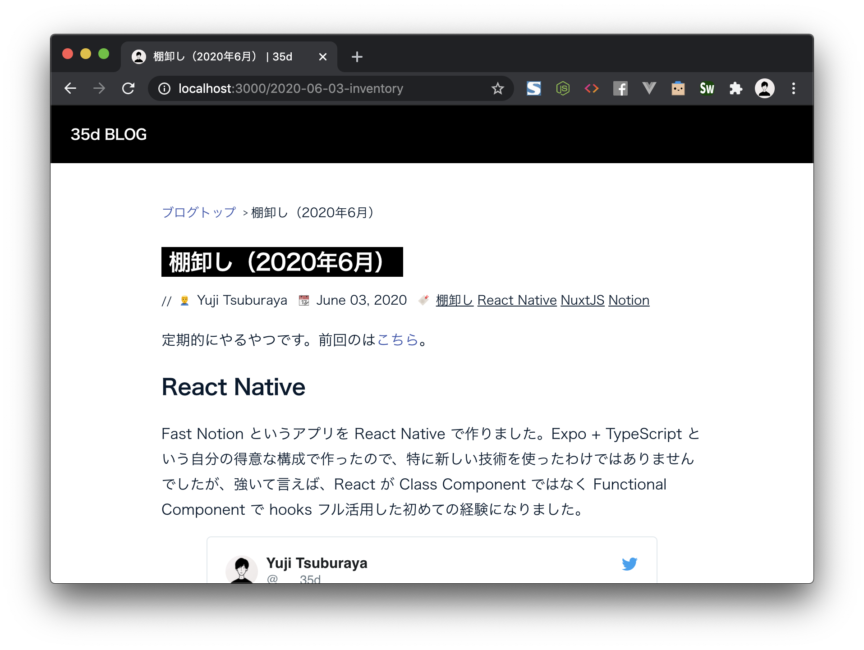Click the browser forward arrow
The image size is (864, 650).
pyautogui.click(x=99, y=88)
